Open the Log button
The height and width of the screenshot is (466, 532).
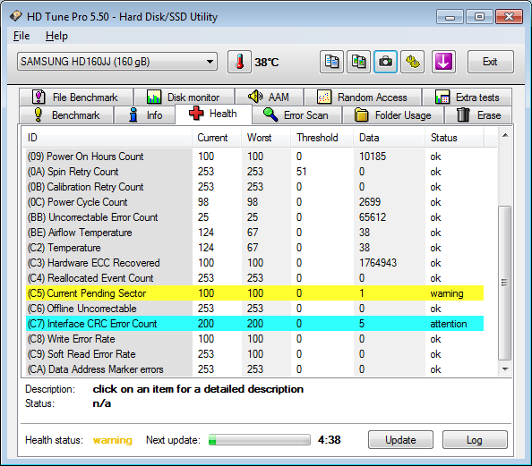pos(475,440)
